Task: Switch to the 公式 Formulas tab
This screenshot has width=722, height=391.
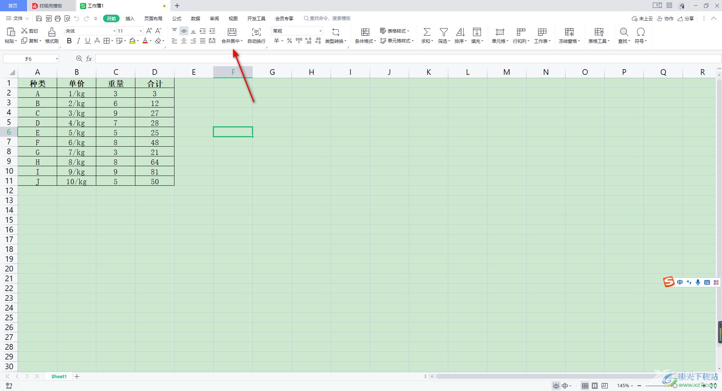Action: tap(177, 18)
